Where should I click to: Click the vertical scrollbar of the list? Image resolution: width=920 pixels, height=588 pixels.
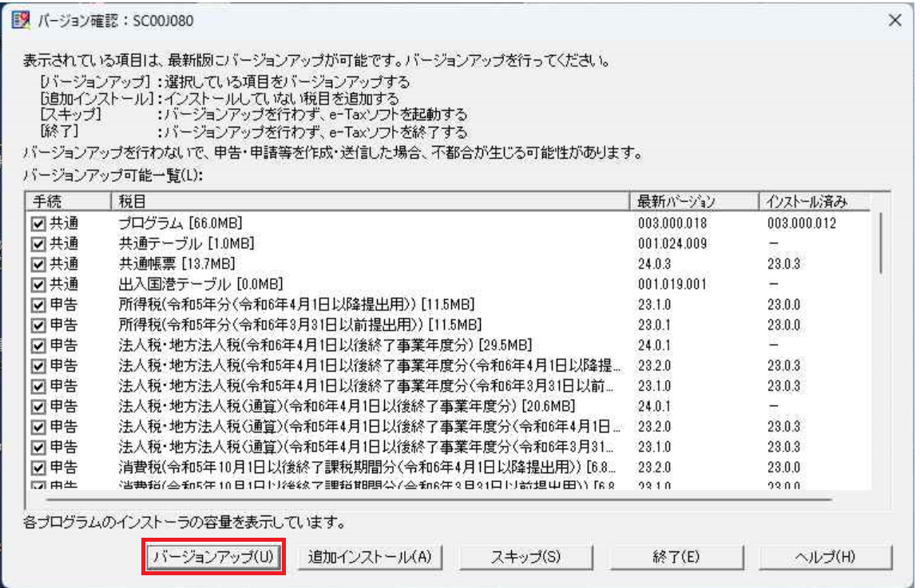tap(882, 243)
